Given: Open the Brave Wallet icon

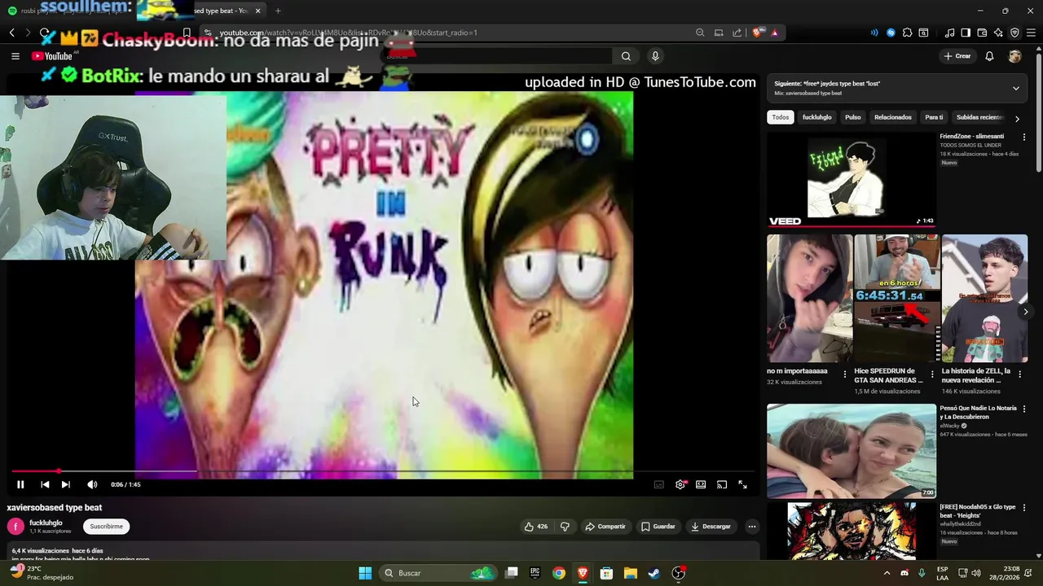Looking at the screenshot, I should tap(982, 33).
